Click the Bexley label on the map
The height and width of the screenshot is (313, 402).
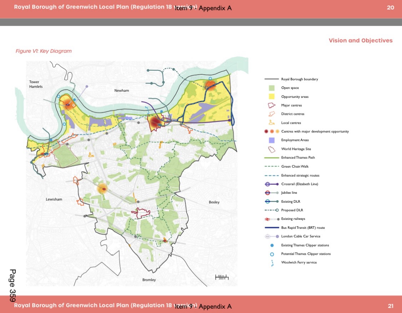point(214,202)
